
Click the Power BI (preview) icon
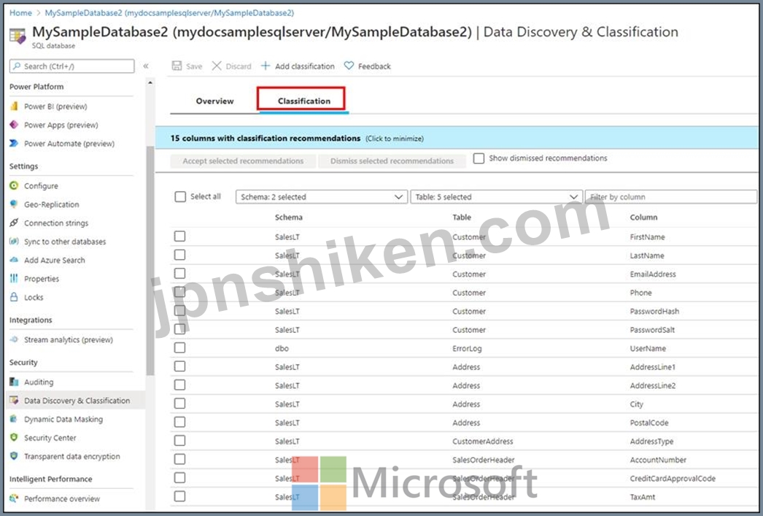click(x=14, y=106)
